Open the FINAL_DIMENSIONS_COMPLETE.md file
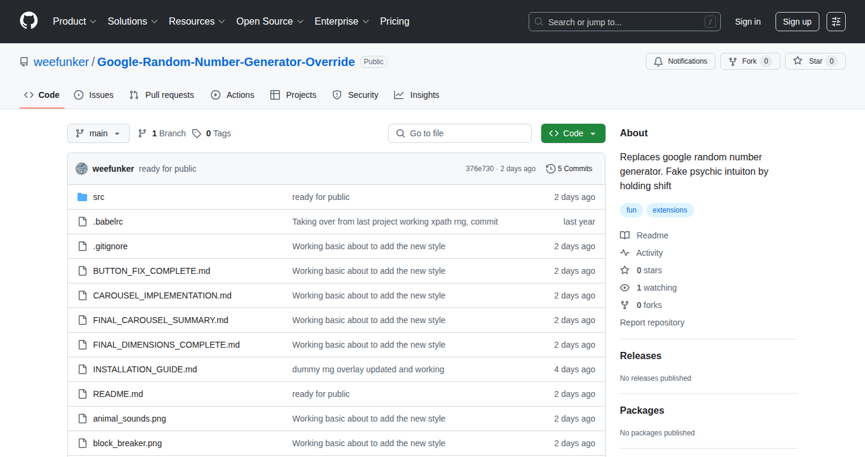Screen dimensions: 865x457 pyautogui.click(x=166, y=345)
